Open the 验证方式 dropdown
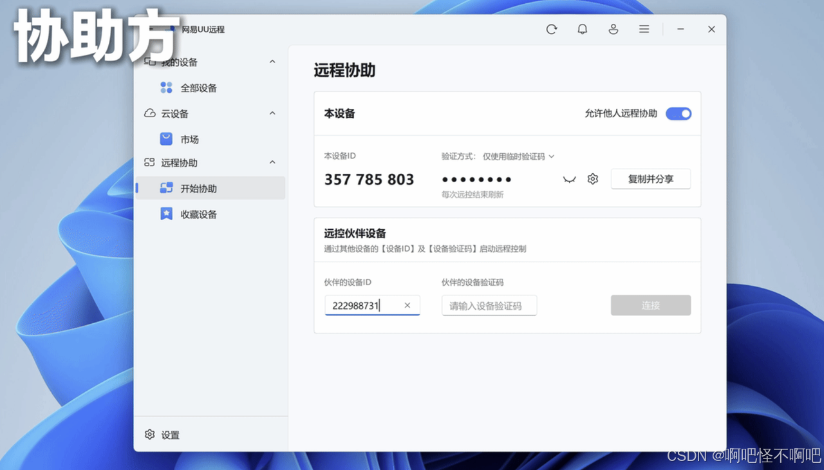The width and height of the screenshot is (824, 470). [518, 156]
